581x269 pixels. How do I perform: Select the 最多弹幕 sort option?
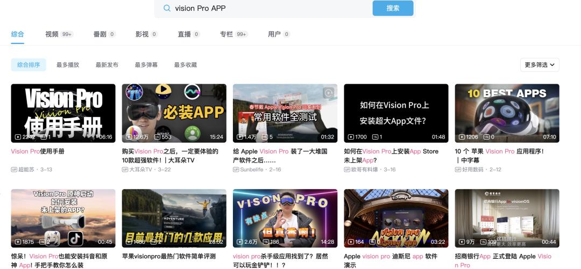[x=146, y=65]
